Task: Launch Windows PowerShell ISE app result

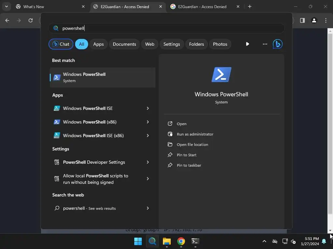Action: coord(88,108)
